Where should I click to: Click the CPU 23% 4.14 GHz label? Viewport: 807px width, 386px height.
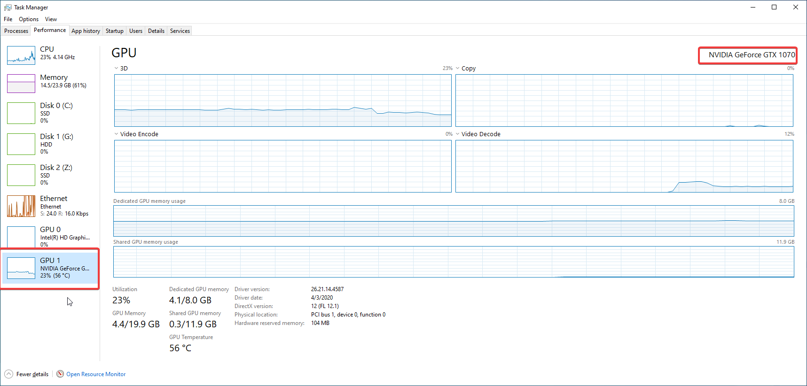point(57,57)
